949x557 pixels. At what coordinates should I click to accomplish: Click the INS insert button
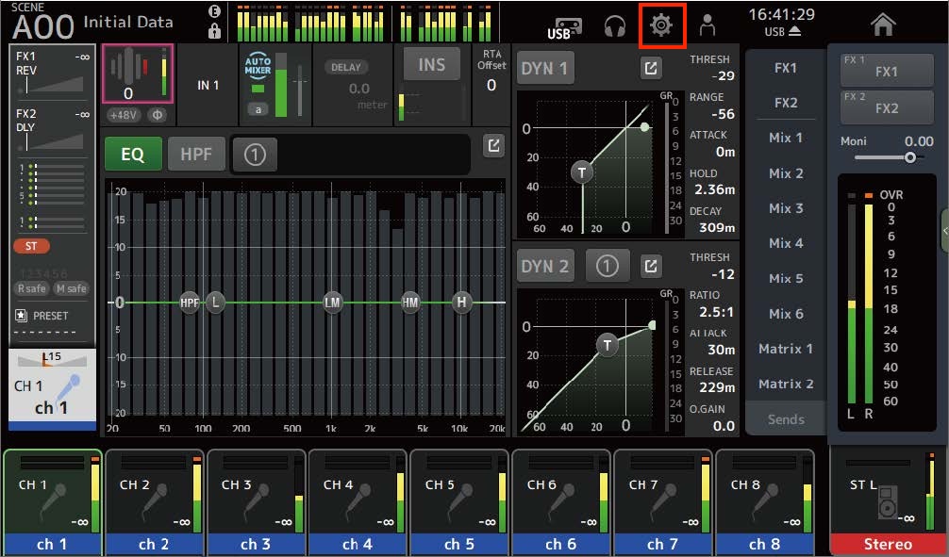431,64
